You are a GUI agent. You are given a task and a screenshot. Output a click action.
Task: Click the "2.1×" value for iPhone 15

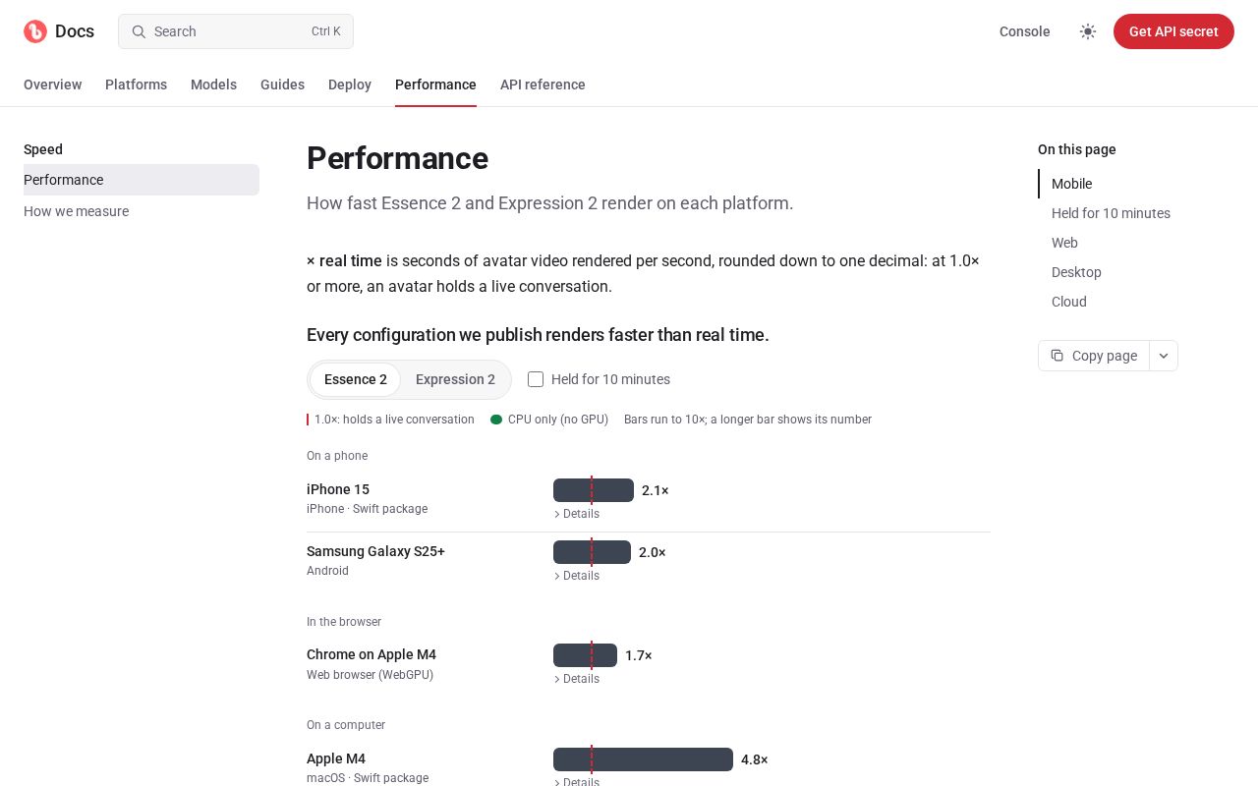656,490
